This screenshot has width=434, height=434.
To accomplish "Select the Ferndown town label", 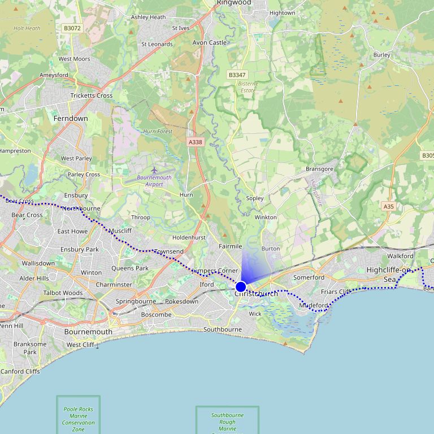I will click(71, 119).
